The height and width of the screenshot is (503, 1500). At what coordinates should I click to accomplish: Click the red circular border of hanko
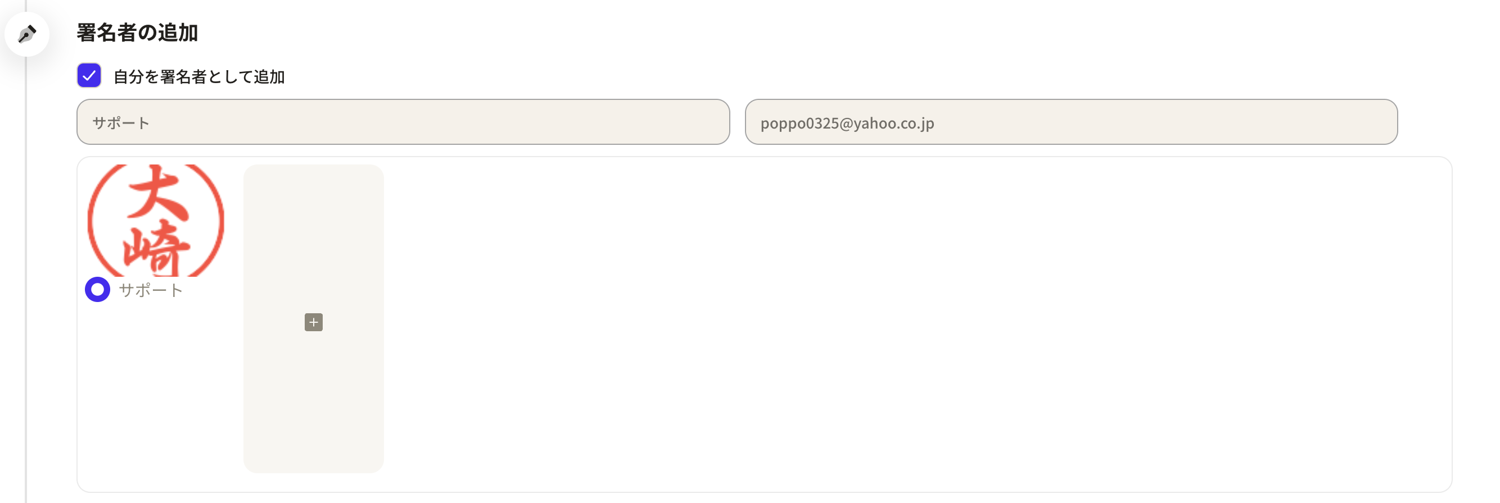92,221
